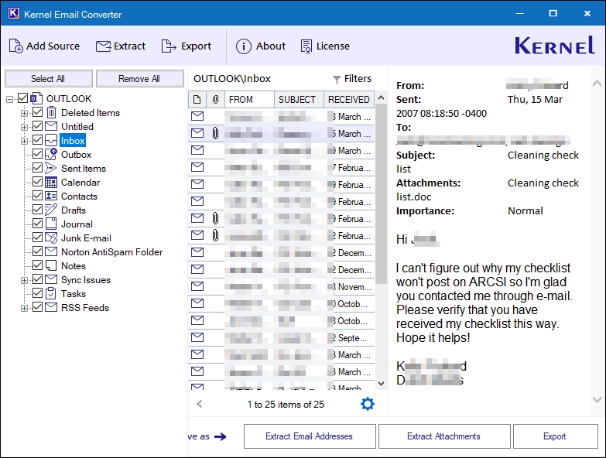
Task: Uncheck the OUTLOOK root checkbox
Action: (x=22, y=98)
